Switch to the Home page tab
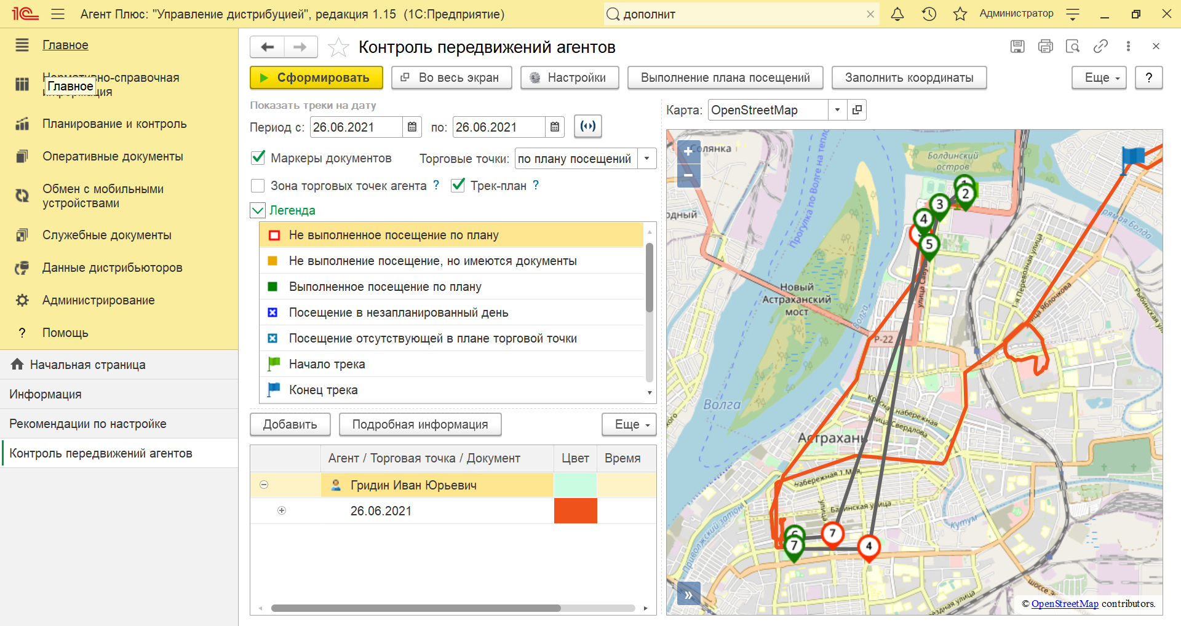Viewport: 1181px width, 626px height. point(119,365)
